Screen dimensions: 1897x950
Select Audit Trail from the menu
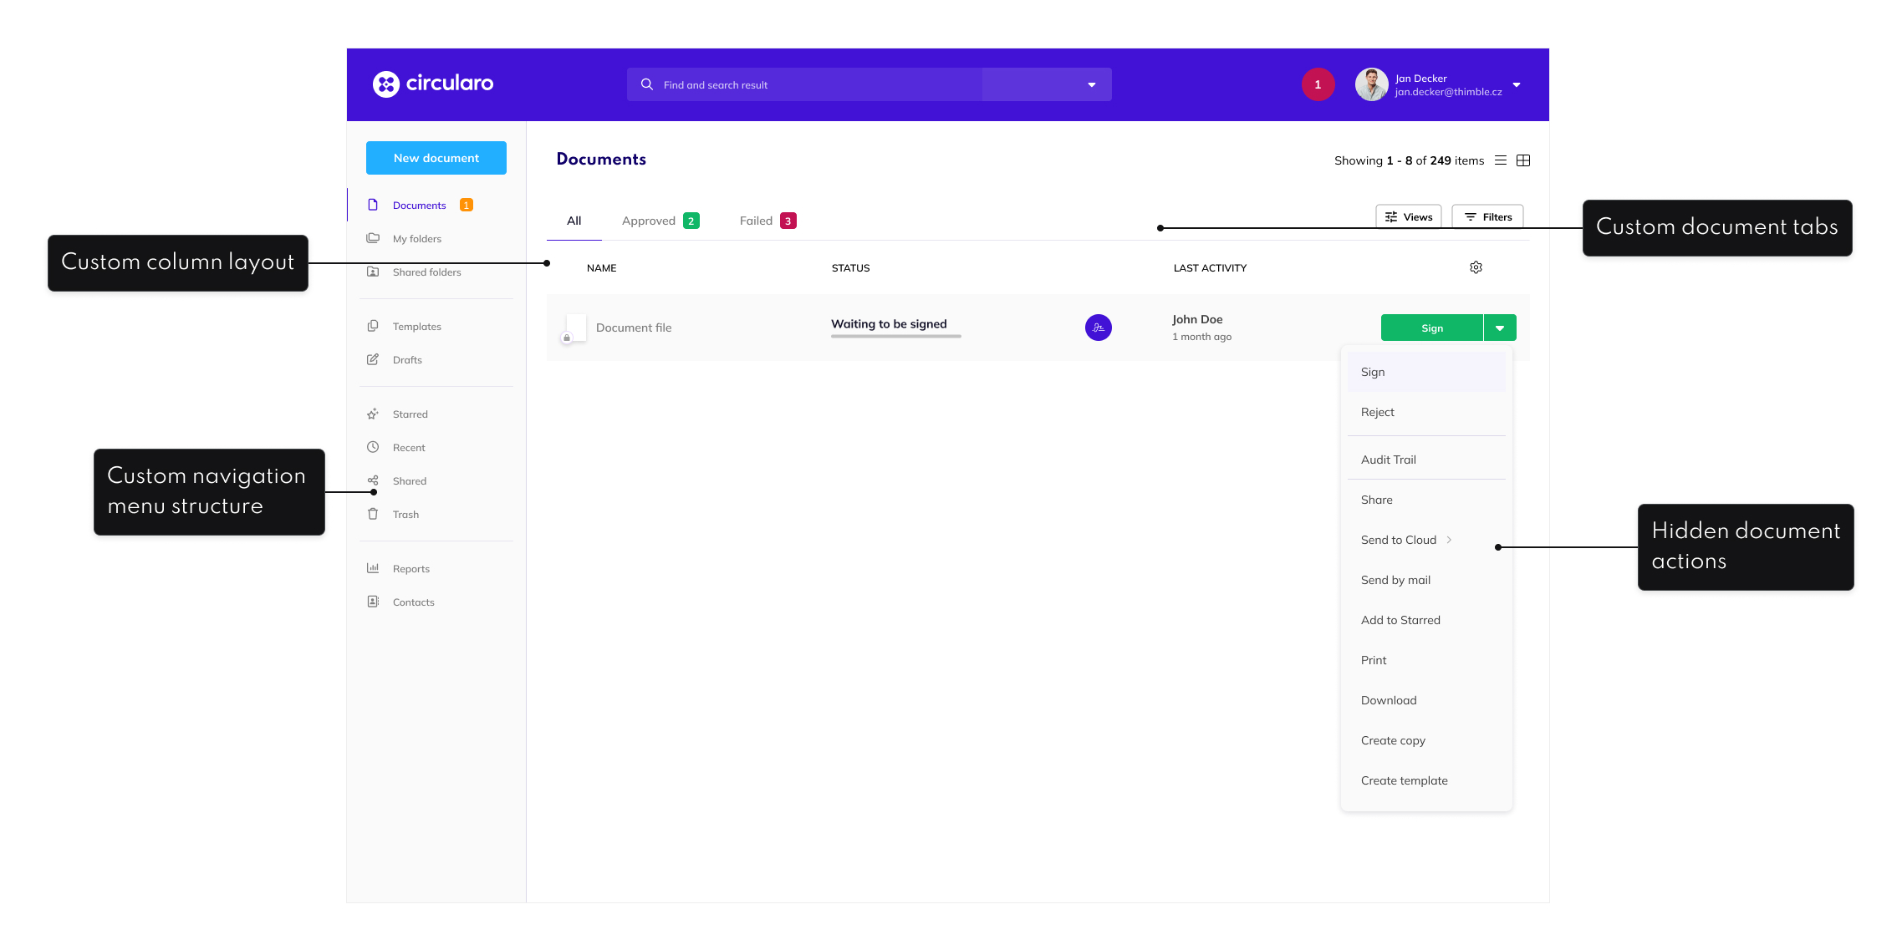point(1389,460)
